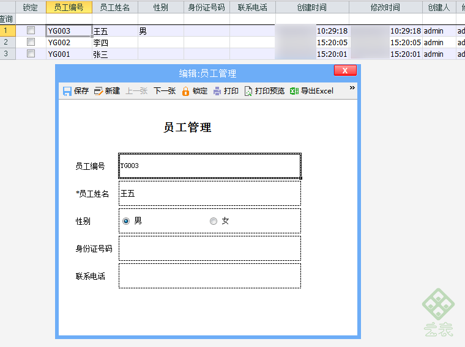Screen dimensions: 465x347
Task: Click the 员工编号 column header
Action: [69, 7]
